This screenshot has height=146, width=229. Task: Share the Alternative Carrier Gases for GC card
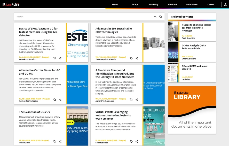[60, 100]
